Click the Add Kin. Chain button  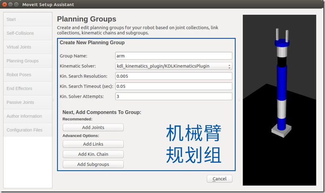pyautogui.click(x=93, y=154)
